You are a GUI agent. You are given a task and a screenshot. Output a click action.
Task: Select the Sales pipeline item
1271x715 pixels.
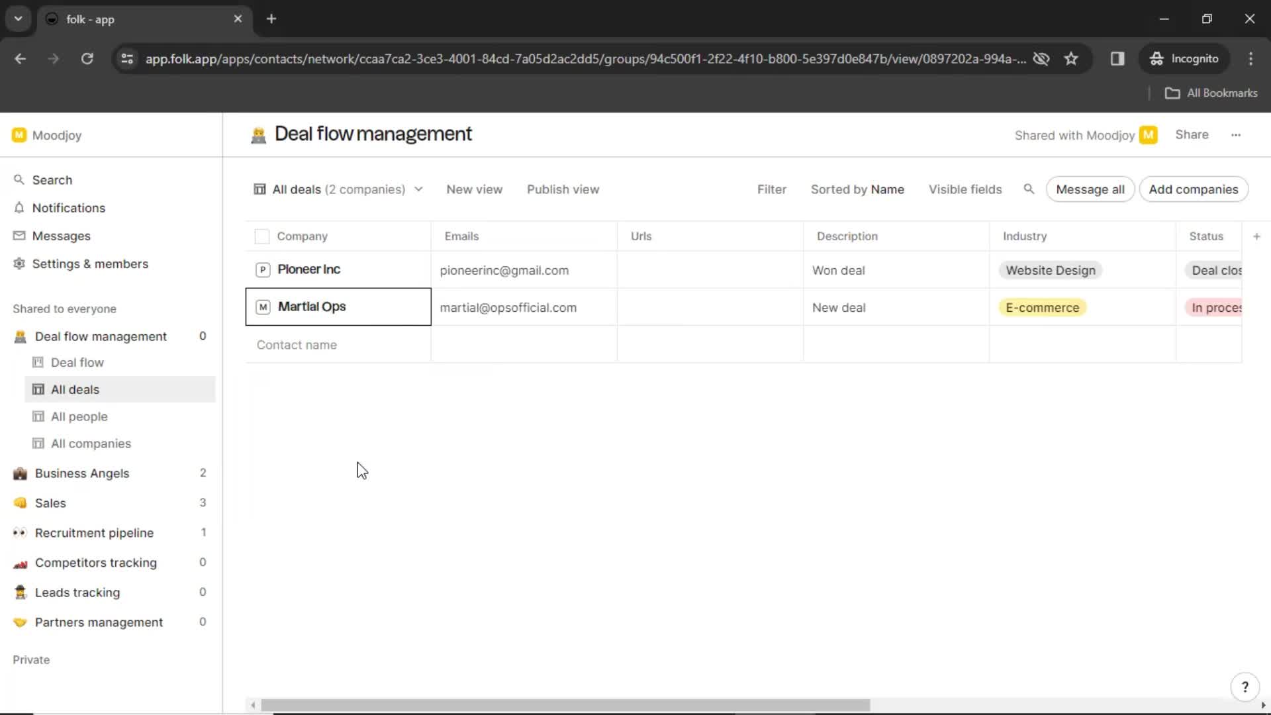[50, 503]
